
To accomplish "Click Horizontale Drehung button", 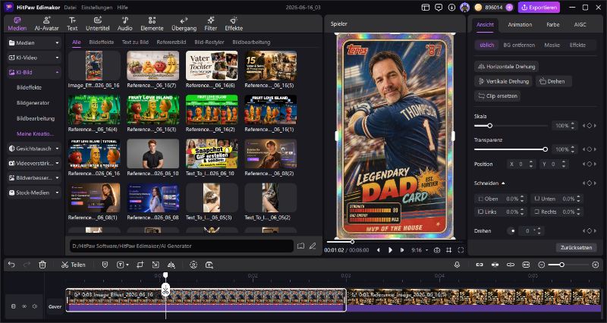I will click(x=506, y=67).
